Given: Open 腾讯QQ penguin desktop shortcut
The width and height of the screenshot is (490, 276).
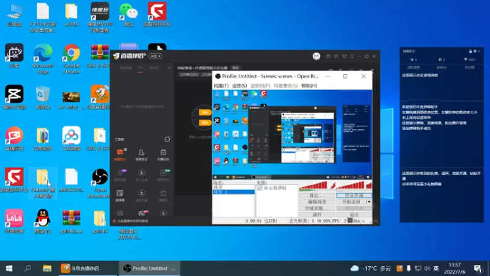Looking at the screenshot, I should (43, 221).
